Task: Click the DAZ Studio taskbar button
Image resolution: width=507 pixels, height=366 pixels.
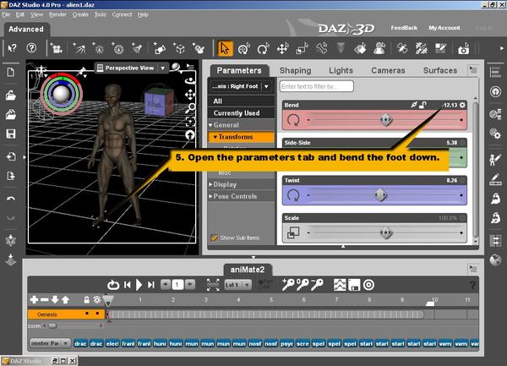Action: tap(26, 361)
